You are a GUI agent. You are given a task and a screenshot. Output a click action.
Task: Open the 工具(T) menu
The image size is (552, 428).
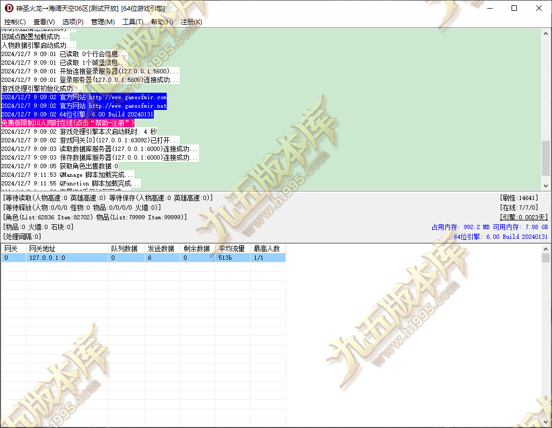tap(133, 22)
